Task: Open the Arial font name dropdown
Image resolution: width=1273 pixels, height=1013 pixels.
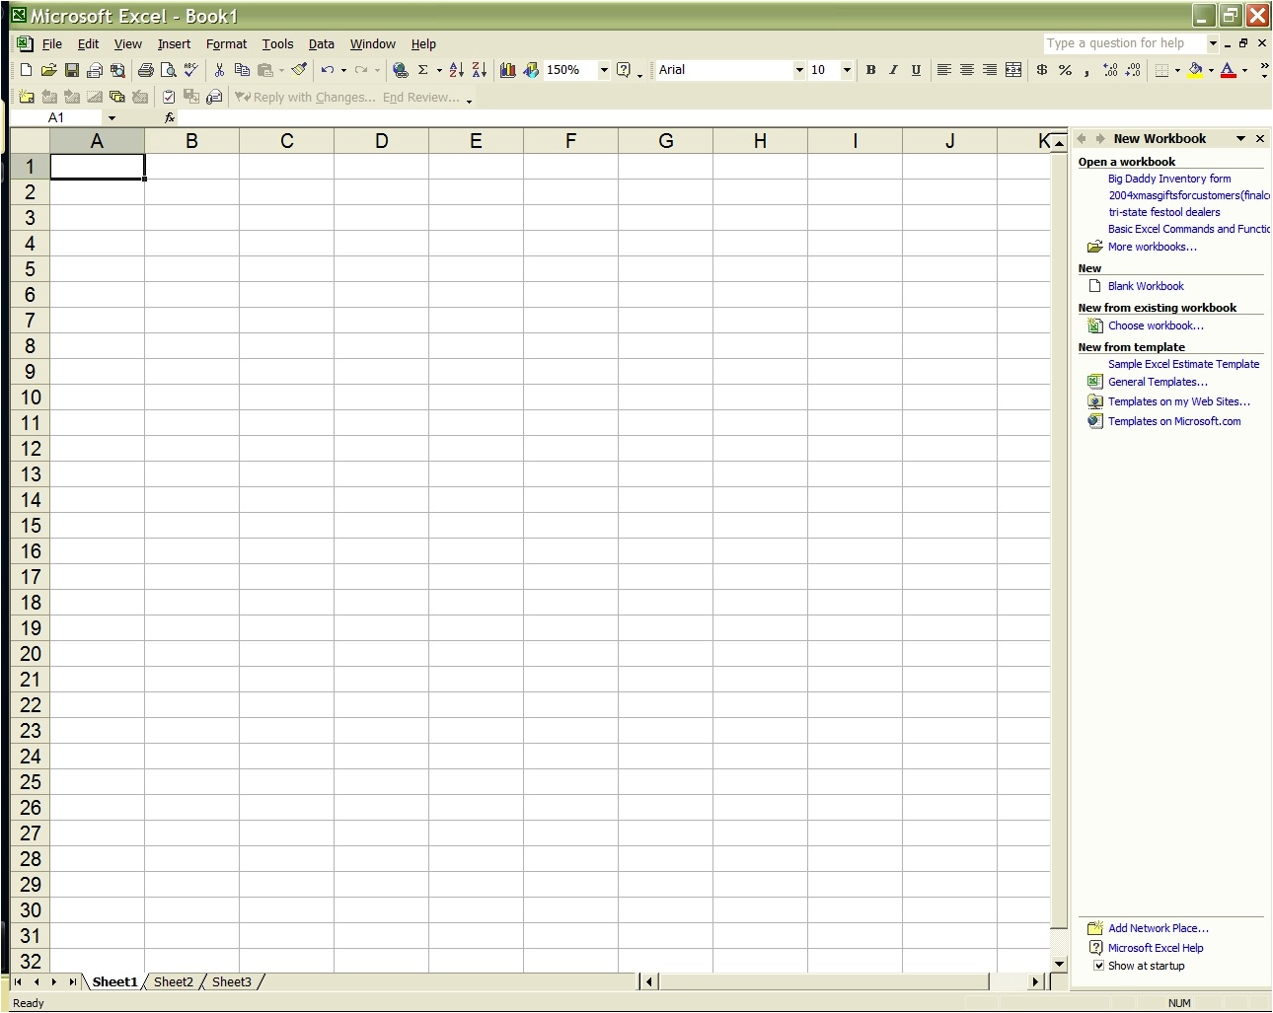Action: tap(799, 70)
